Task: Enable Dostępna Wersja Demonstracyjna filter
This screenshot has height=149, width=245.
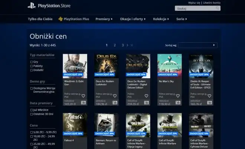Action: 32,88
